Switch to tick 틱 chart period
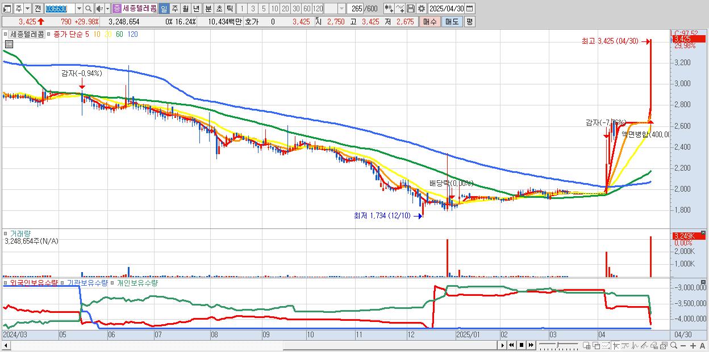This screenshot has height=352, width=709. [x=230, y=9]
